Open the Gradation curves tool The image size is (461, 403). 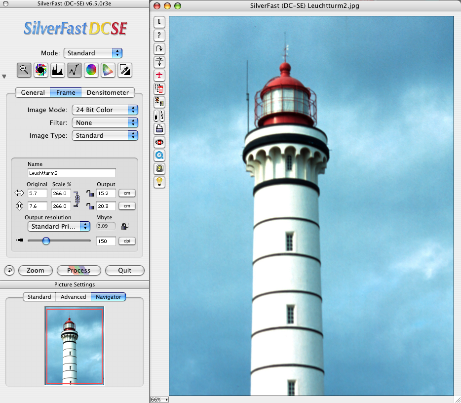pos(74,70)
